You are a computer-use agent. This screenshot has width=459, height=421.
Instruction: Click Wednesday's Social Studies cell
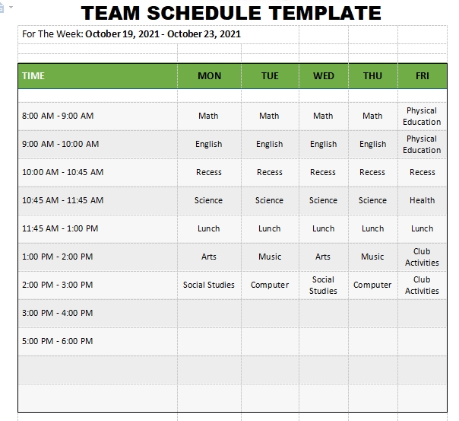(323, 285)
